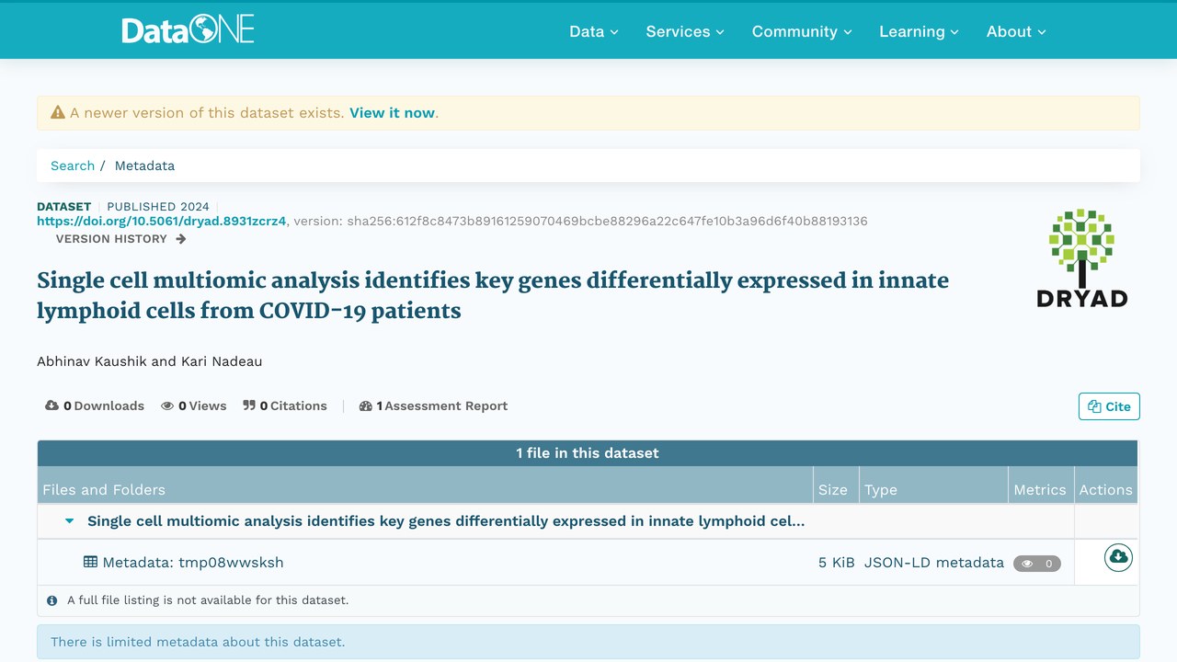Screen dimensions: 1177x662
Task: Open the 1 Assessment Report link
Action: 433,405
